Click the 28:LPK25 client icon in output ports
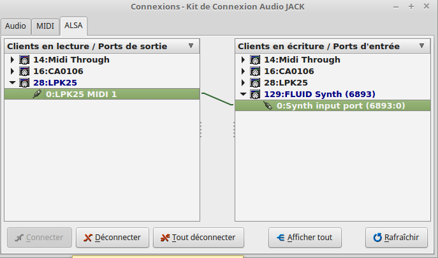This screenshot has height=258, width=438. click(x=24, y=82)
